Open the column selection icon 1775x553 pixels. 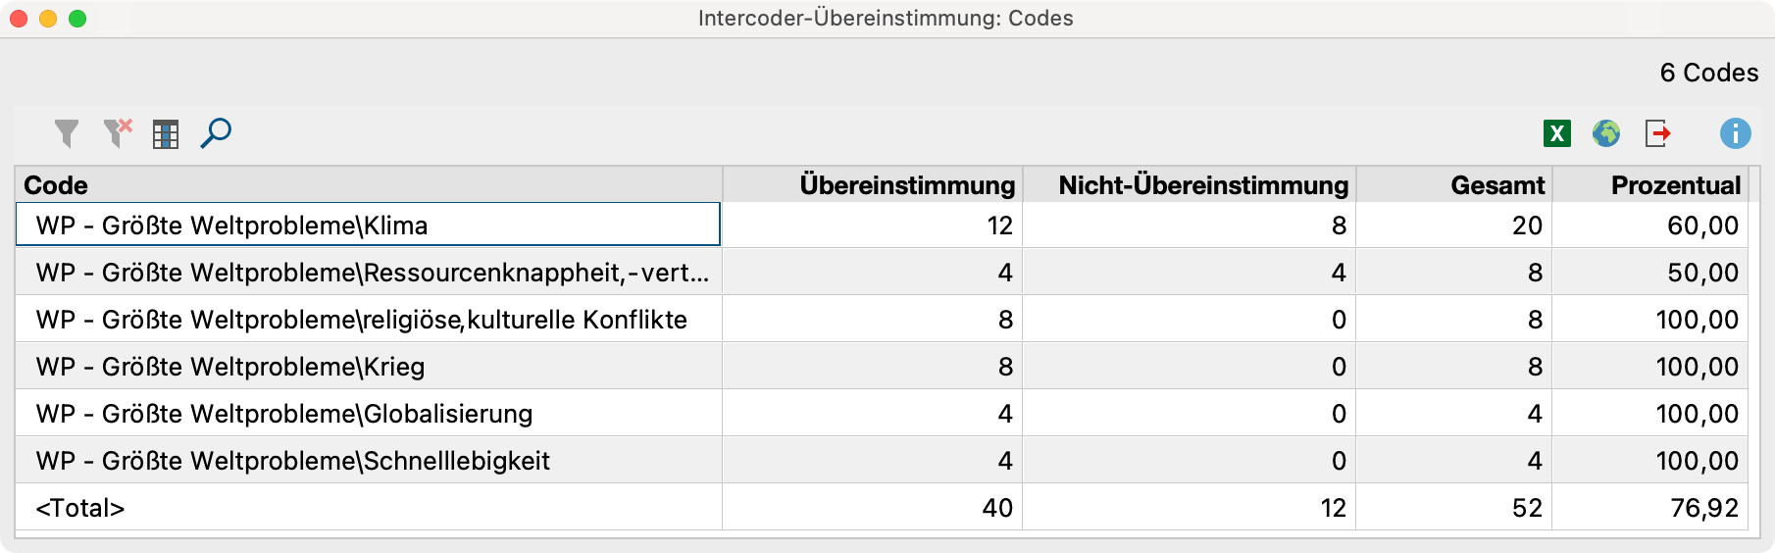point(166,134)
